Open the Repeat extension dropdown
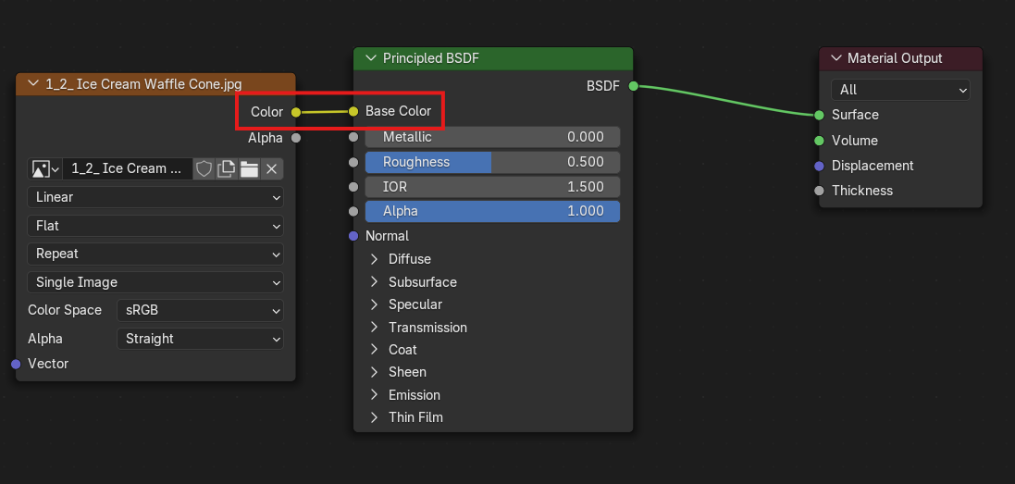The width and height of the screenshot is (1015, 484). [x=155, y=254]
